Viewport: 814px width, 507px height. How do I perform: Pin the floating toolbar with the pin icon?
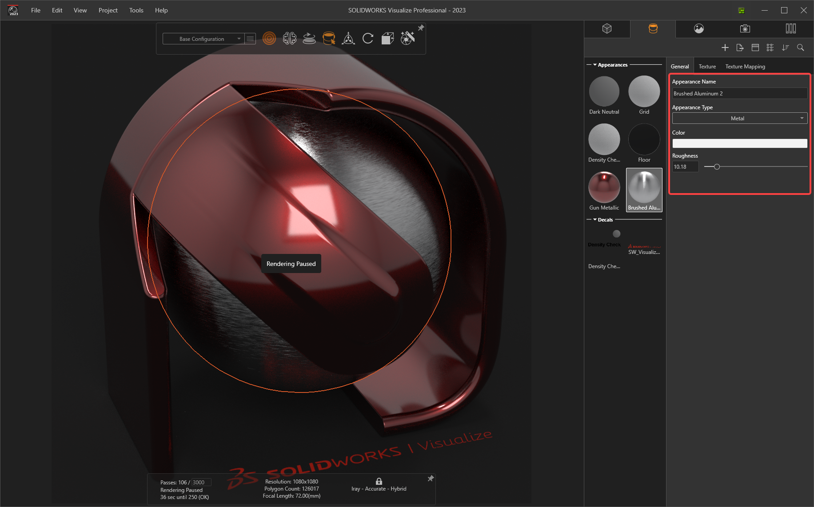421,28
